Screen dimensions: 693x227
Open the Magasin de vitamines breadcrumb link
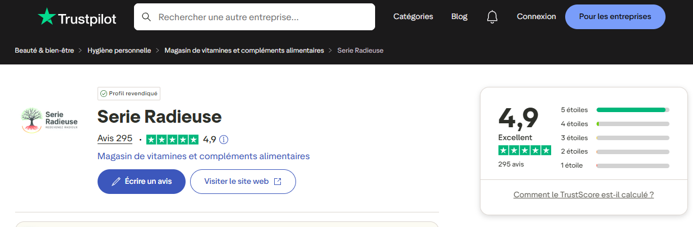coord(244,50)
